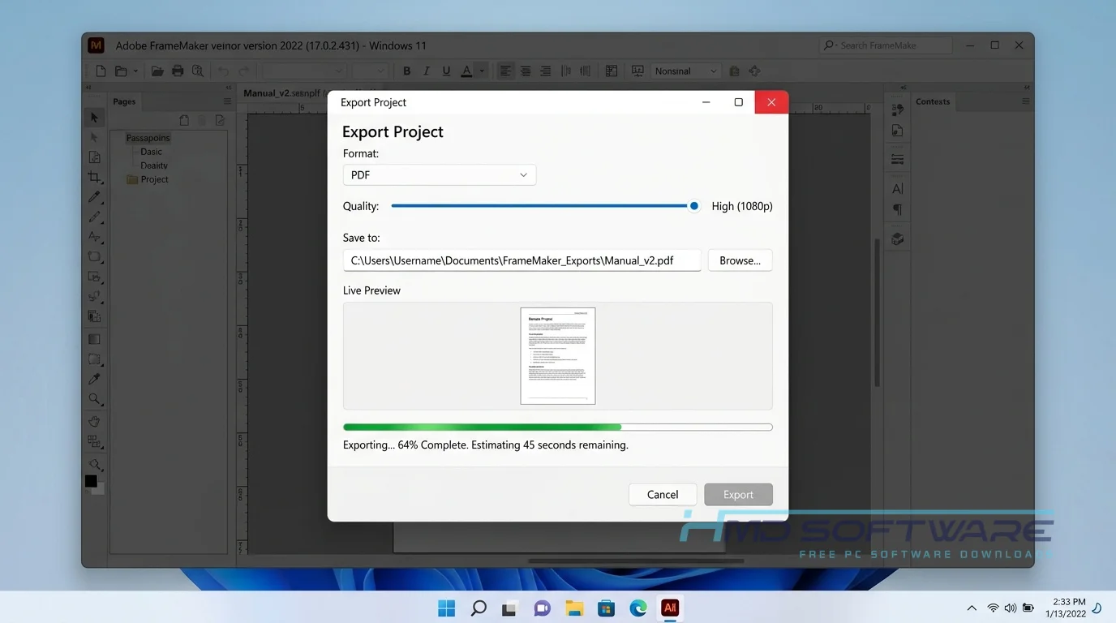Select the Zoom magnifier tool
The image size is (1116, 623).
[x=95, y=399]
